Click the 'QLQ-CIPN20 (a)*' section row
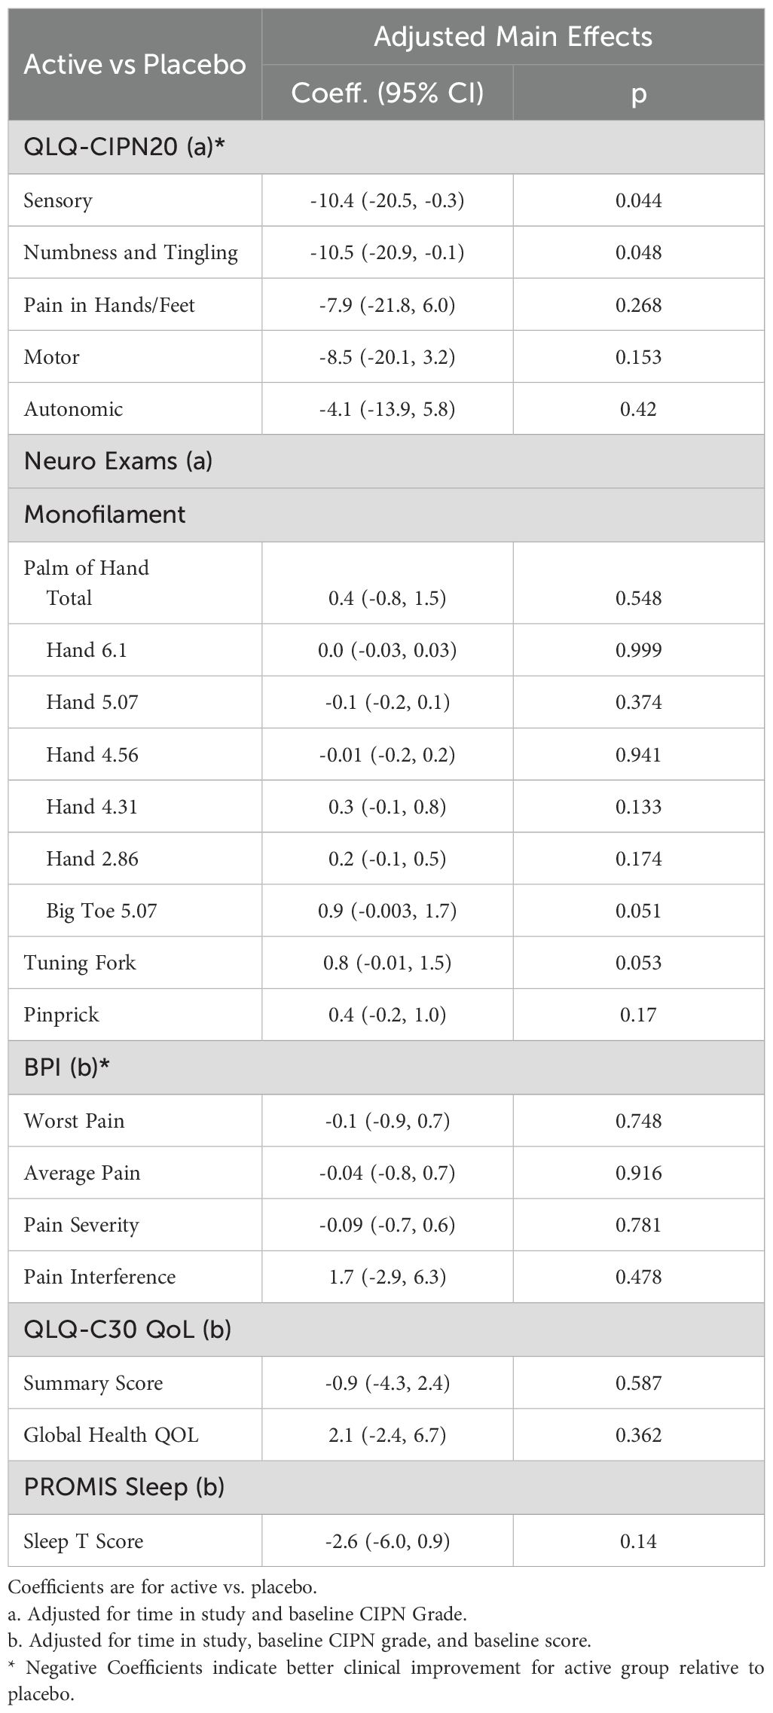This screenshot has height=1713, width=773. (x=124, y=148)
